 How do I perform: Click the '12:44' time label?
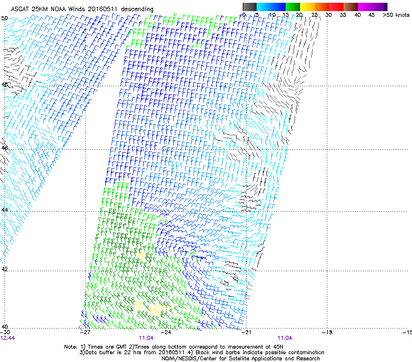pyautogui.click(x=8, y=338)
